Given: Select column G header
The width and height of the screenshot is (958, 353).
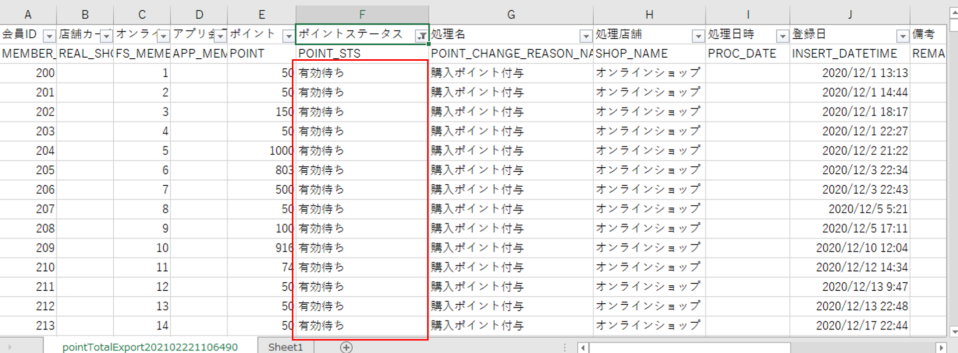Looking at the screenshot, I should [x=510, y=14].
